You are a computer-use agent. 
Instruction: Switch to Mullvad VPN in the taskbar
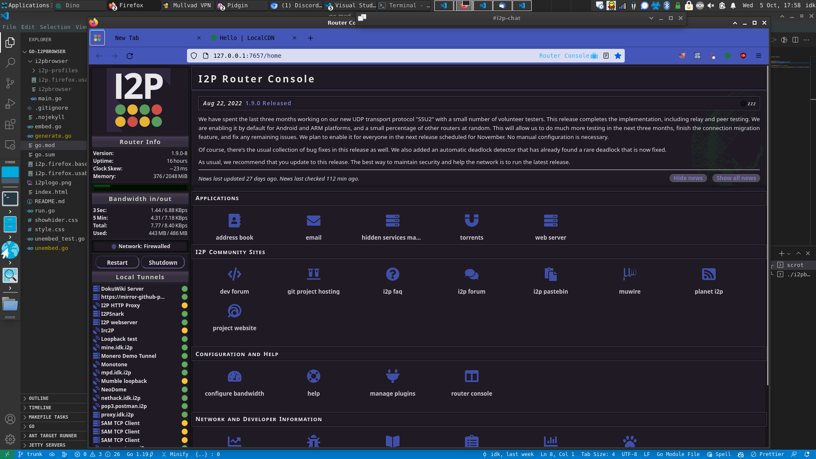187,6
